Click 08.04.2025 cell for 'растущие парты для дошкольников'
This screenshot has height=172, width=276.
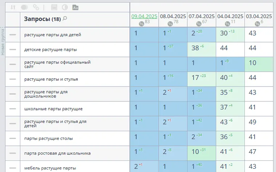click(173, 94)
